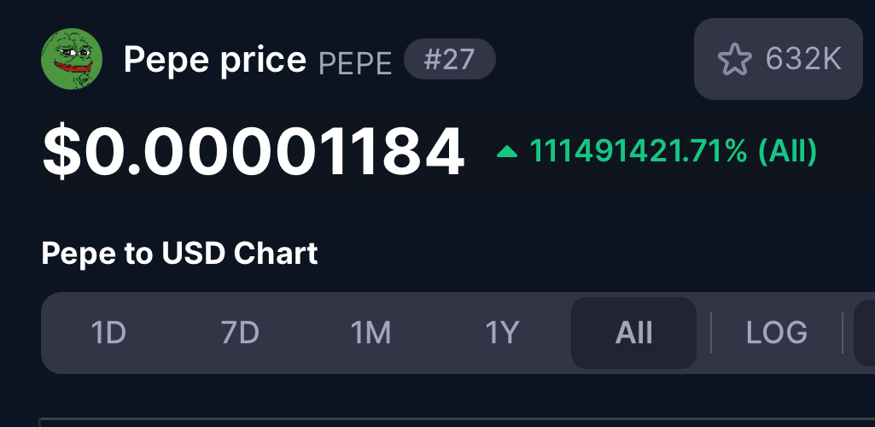This screenshot has height=427, width=875.
Task: Click the divider between All and LOG
Action: pyautogui.click(x=711, y=333)
